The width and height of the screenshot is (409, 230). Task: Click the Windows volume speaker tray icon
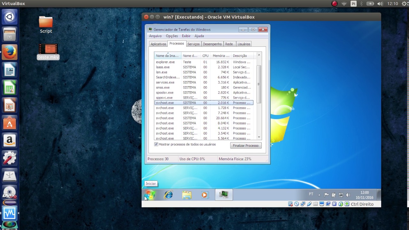tap(348, 195)
